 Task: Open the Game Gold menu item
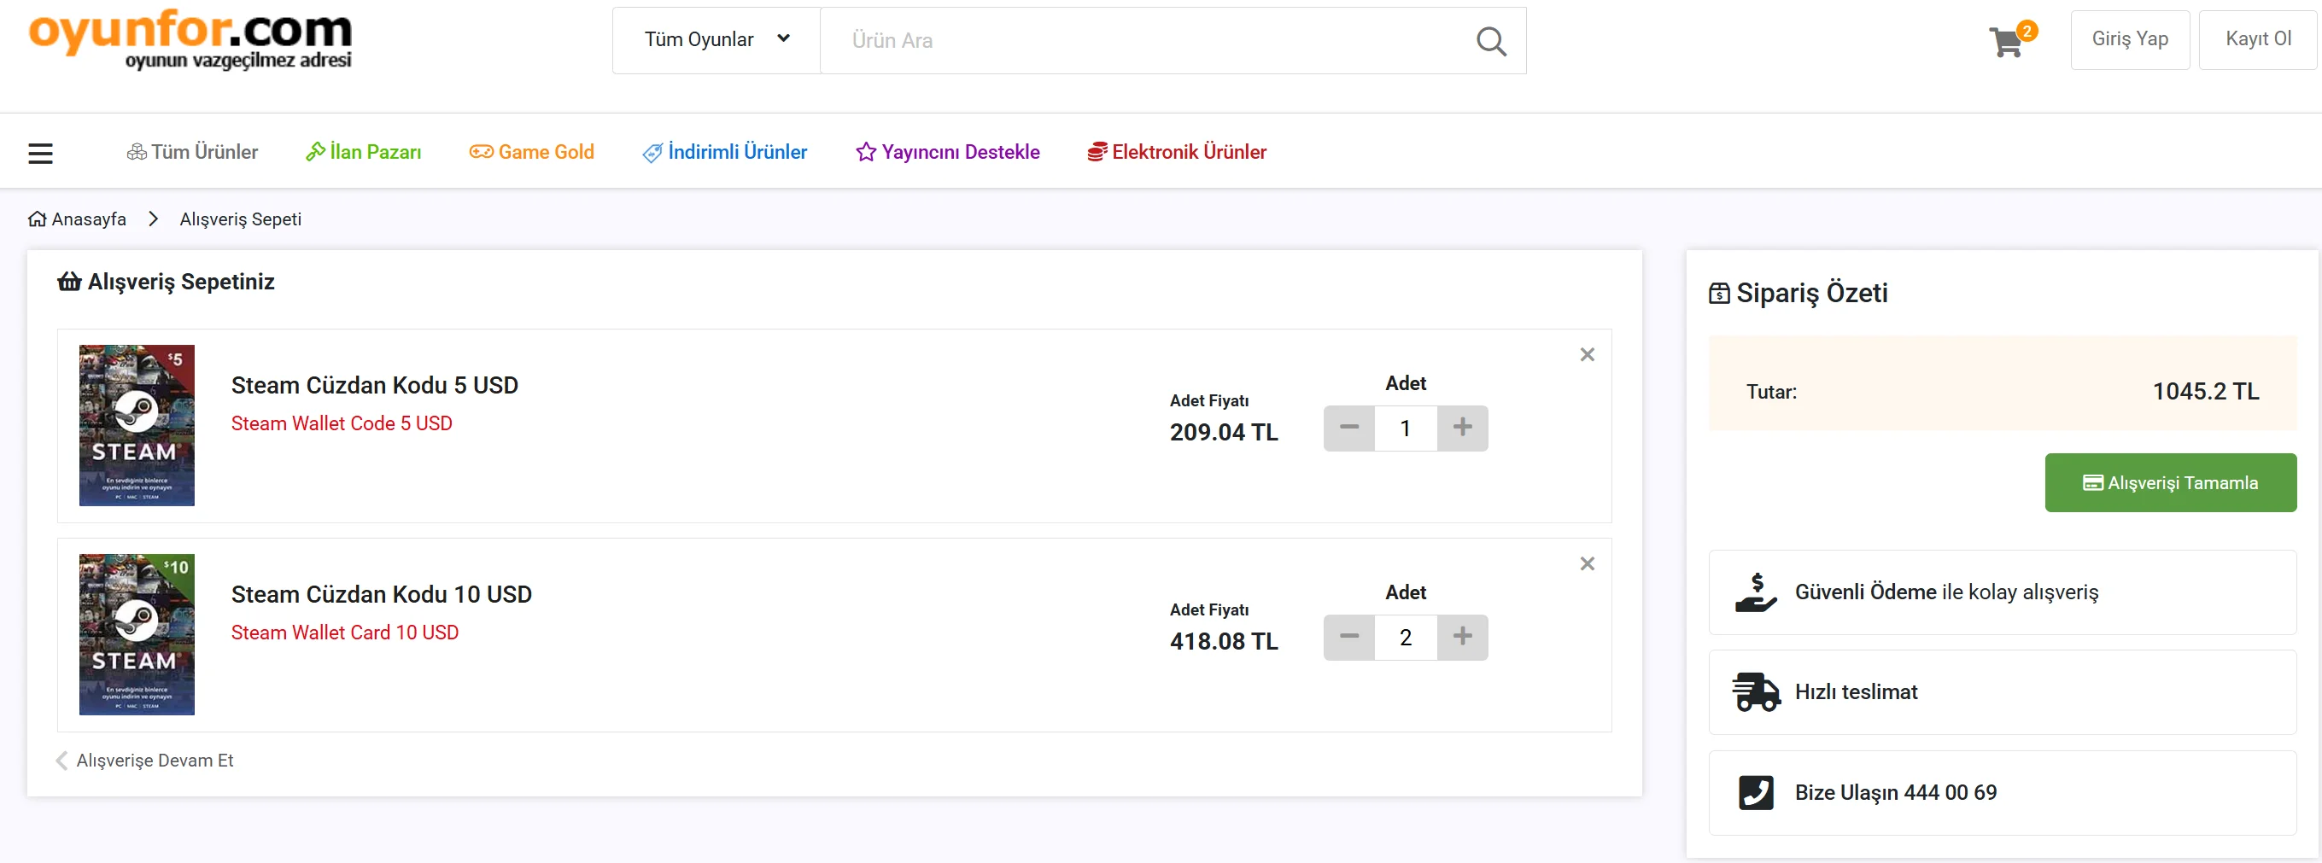pyautogui.click(x=532, y=152)
